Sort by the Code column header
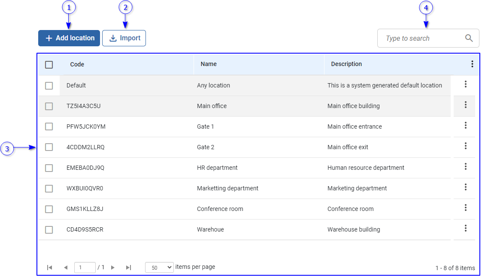The image size is (482, 280). coord(77,64)
